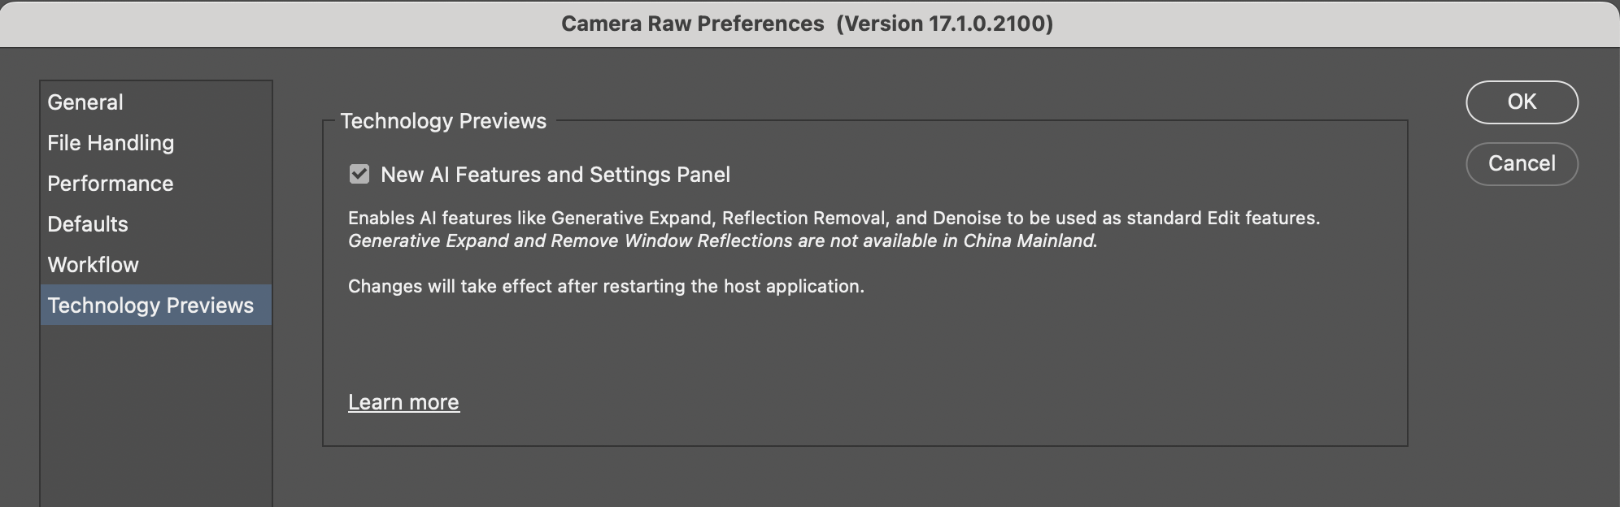The image size is (1620, 507).
Task: Open the General preferences section
Action: (x=85, y=102)
